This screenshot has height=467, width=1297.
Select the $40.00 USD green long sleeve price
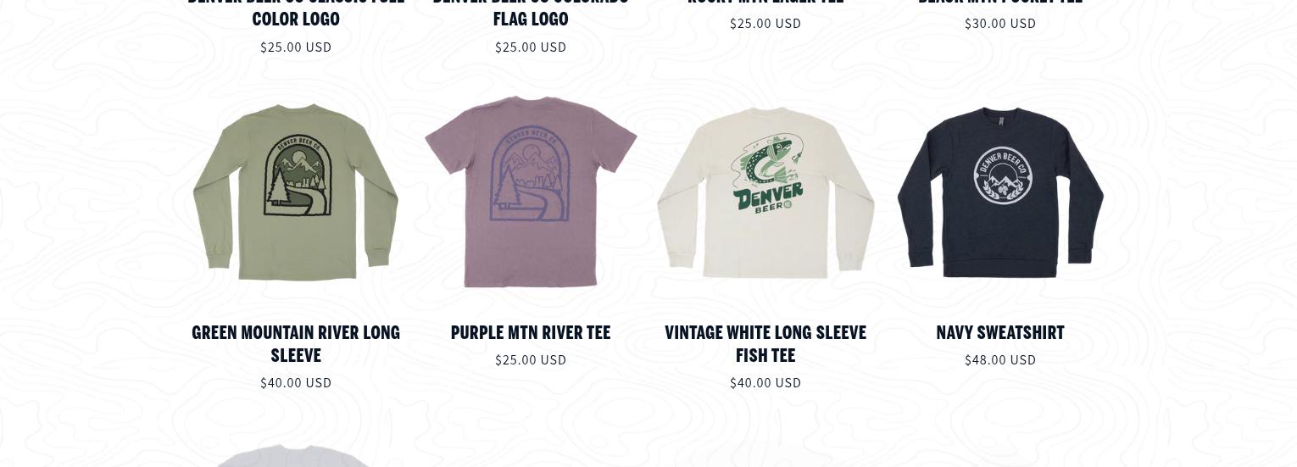(x=296, y=383)
